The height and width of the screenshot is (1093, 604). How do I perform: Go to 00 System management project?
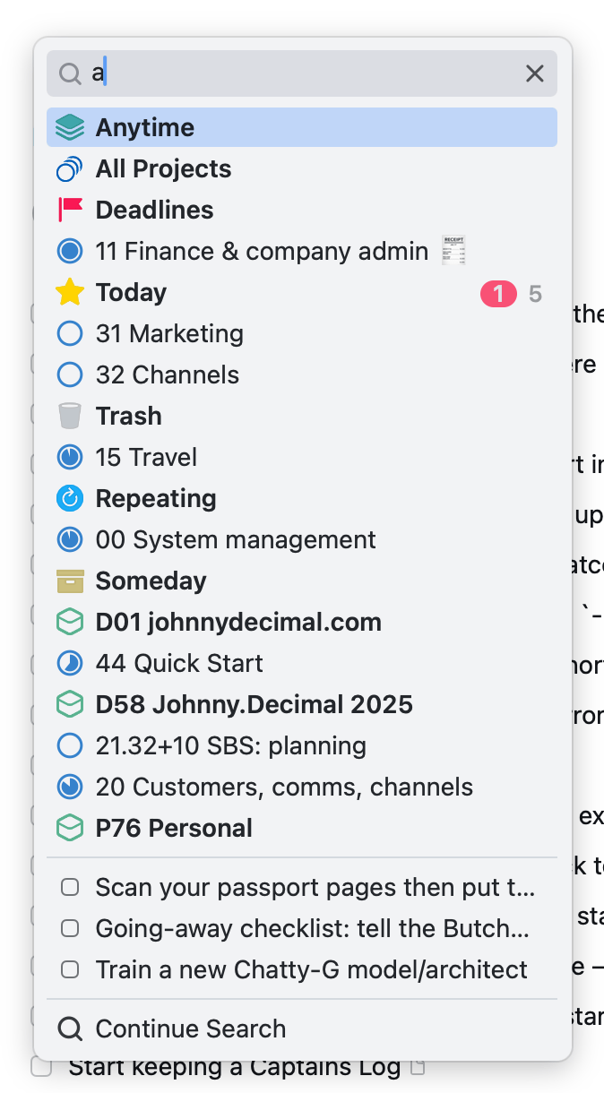(x=236, y=539)
